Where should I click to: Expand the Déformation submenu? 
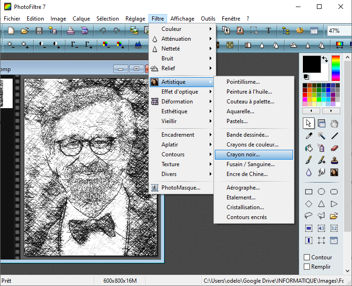click(x=182, y=102)
